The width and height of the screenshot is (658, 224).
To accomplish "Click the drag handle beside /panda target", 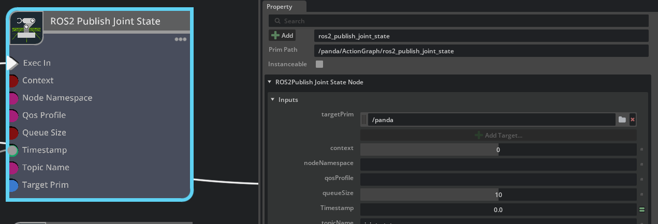I will tap(364, 120).
